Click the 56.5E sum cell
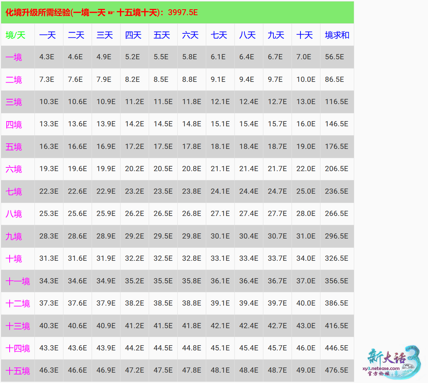Screen dimensions: 428x383 [x=337, y=57]
